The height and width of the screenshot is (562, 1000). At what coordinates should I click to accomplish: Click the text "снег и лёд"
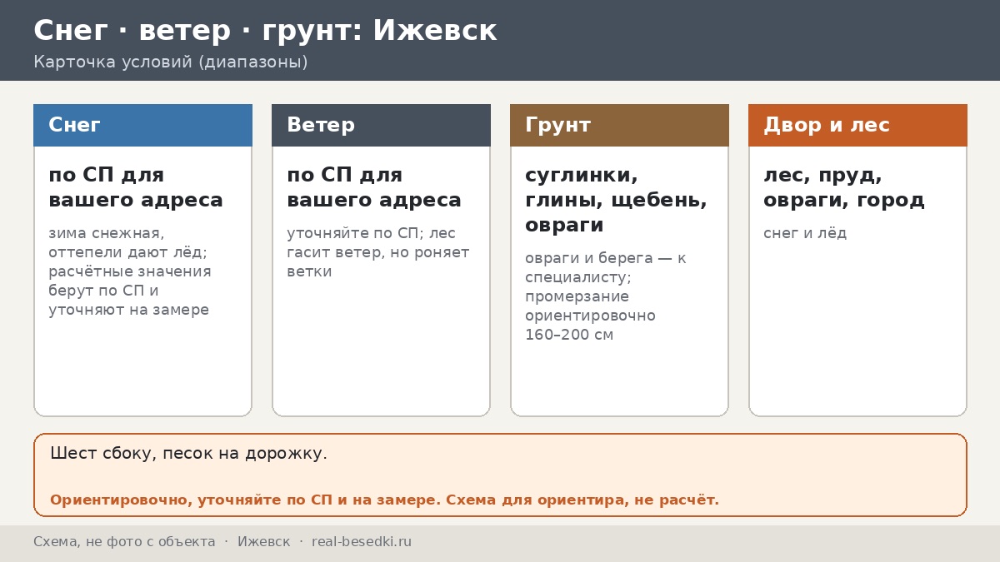point(805,233)
